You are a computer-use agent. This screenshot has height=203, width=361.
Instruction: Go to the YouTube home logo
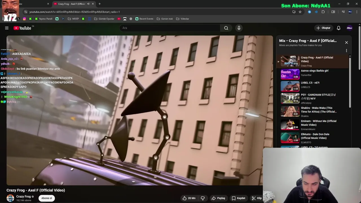[22, 28]
